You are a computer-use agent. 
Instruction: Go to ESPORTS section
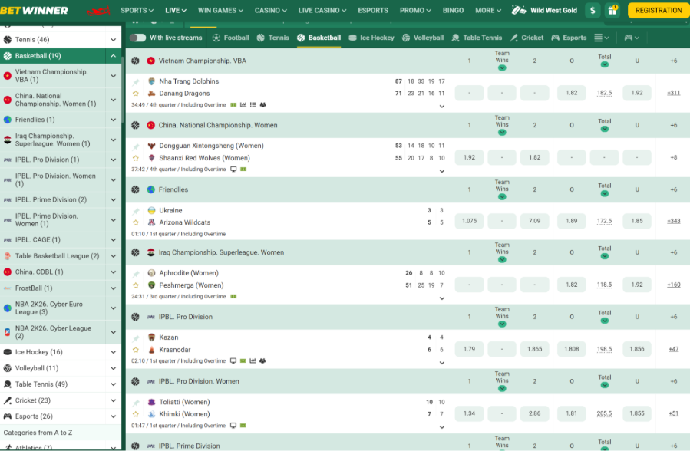click(x=373, y=10)
